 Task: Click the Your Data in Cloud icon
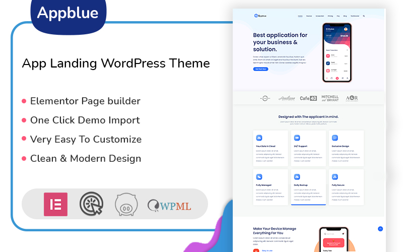pos(259,138)
